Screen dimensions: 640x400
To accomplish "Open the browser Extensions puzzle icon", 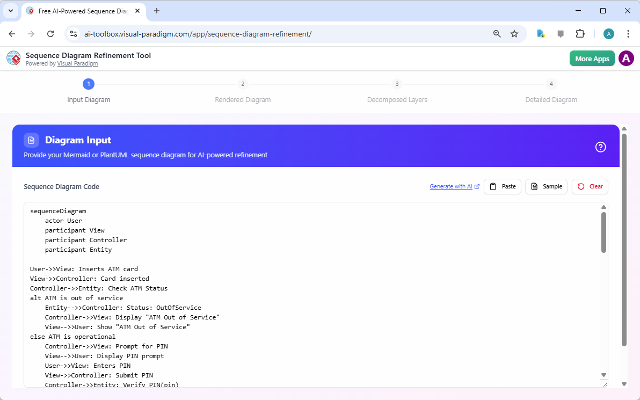I will coord(580,33).
